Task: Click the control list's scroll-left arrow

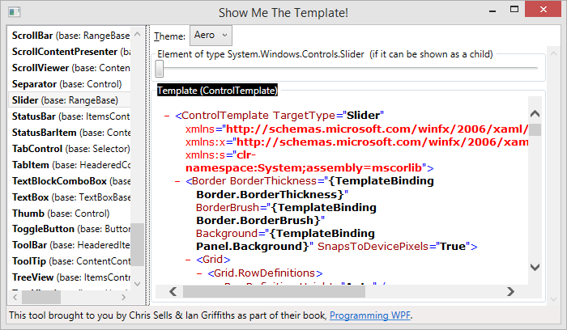Action: [x=15, y=297]
